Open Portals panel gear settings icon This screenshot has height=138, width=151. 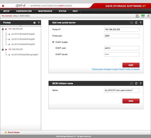pos(34,23)
